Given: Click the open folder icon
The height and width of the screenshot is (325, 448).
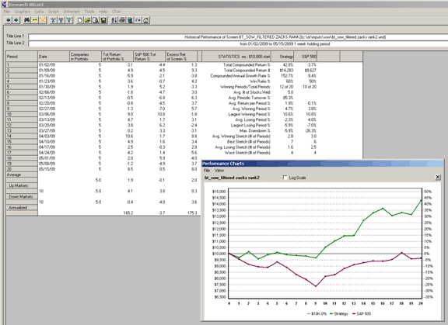Looking at the screenshot, I should tap(88, 20).
